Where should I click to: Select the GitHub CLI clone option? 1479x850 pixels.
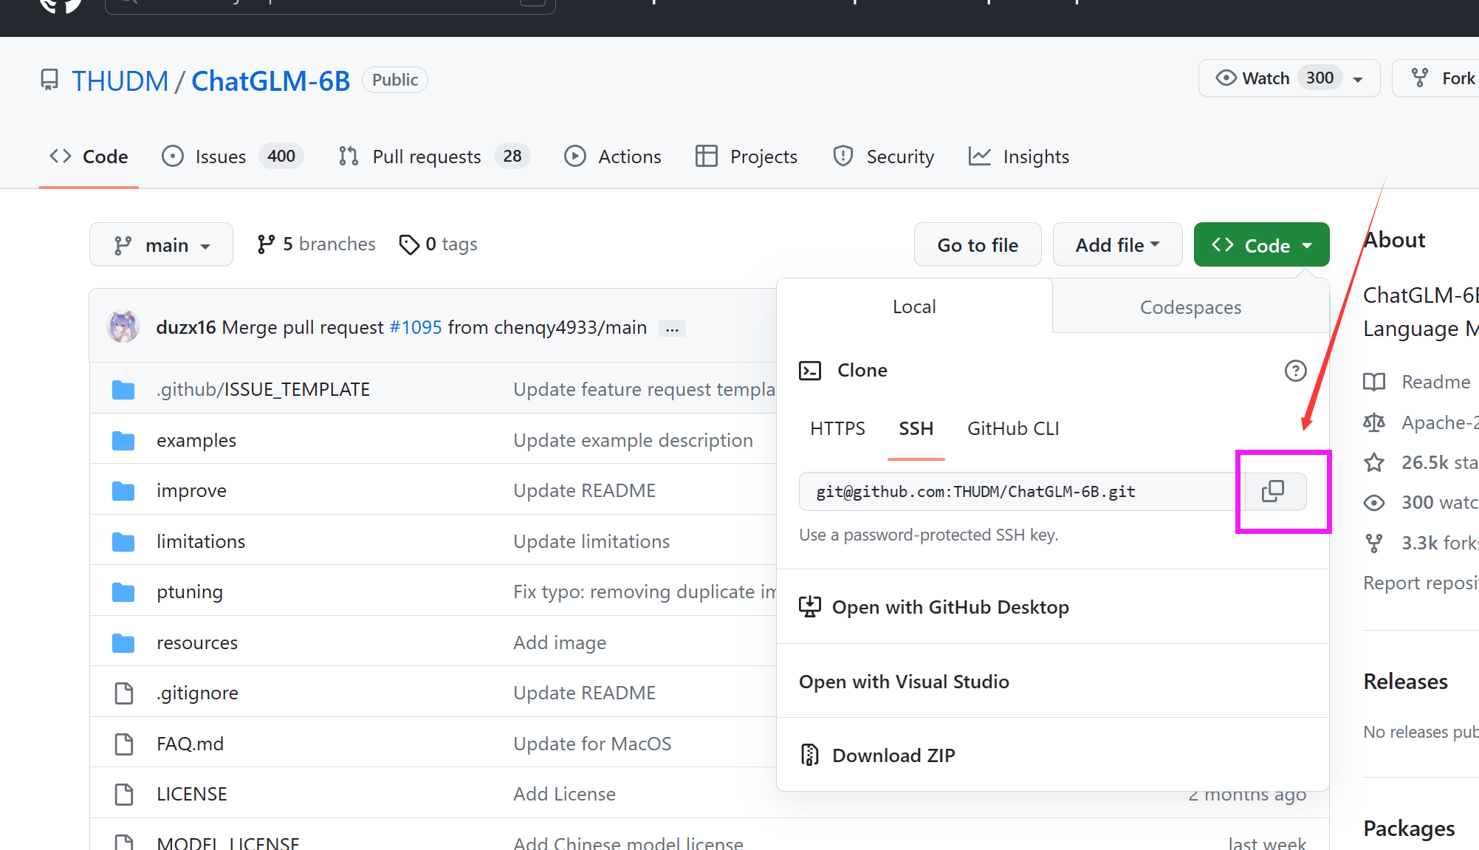pos(1013,428)
